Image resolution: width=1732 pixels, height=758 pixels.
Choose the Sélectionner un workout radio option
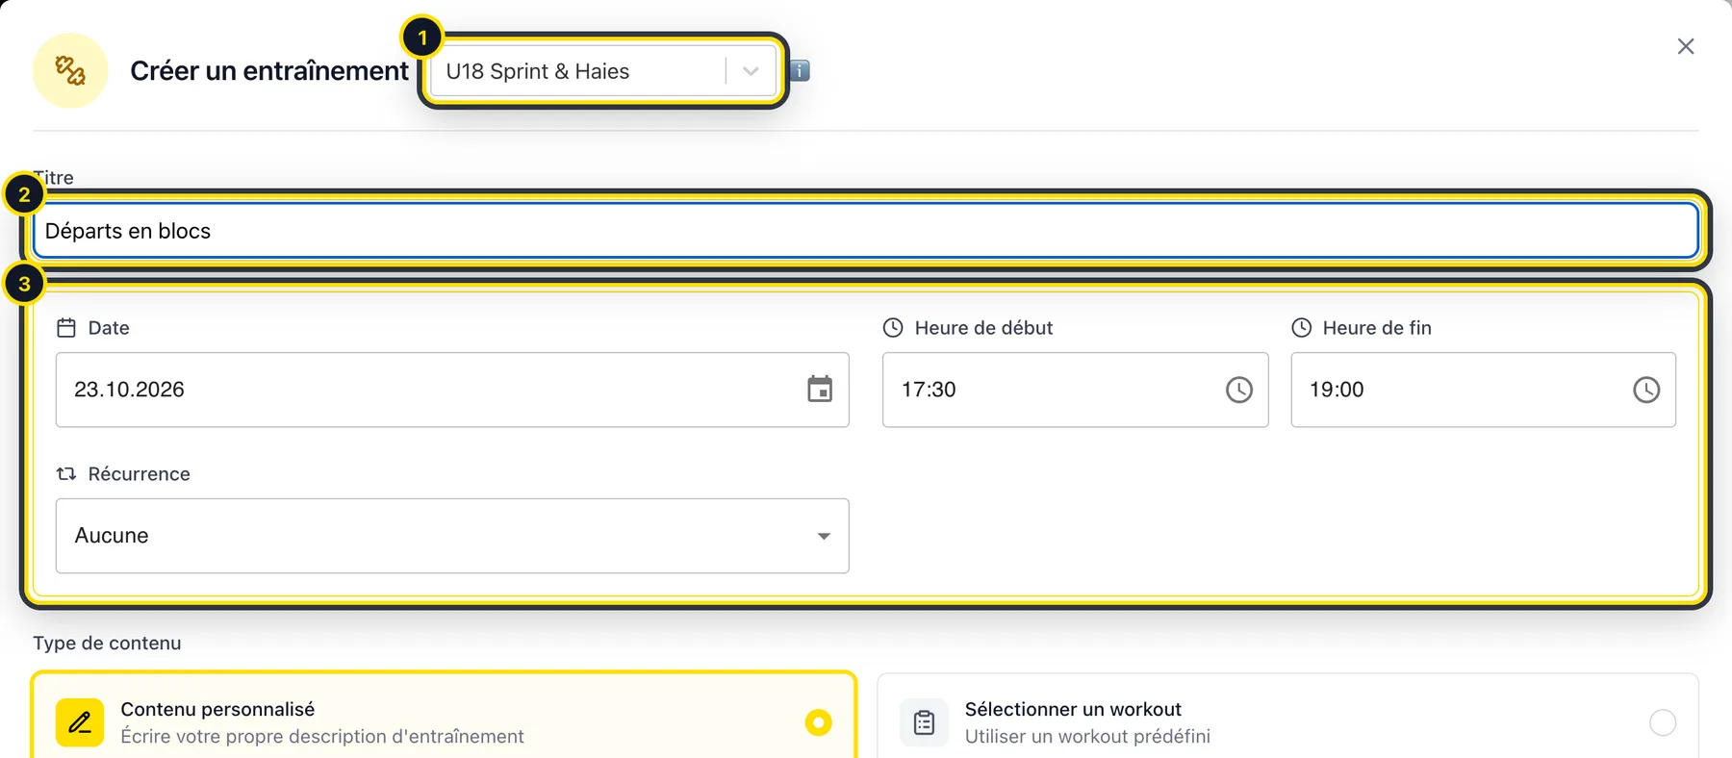(x=1663, y=722)
